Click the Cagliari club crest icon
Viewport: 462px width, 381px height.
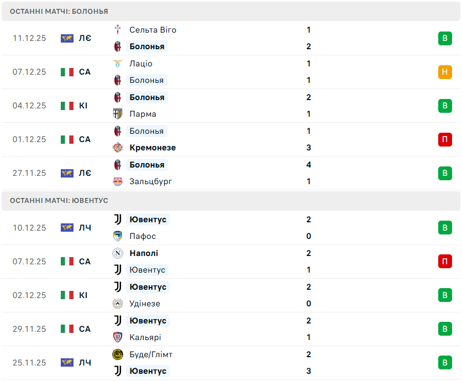118,337
